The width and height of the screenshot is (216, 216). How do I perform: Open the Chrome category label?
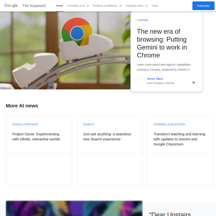point(143,20)
